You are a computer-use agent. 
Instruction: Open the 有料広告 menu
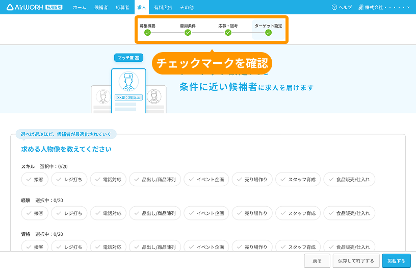click(163, 8)
